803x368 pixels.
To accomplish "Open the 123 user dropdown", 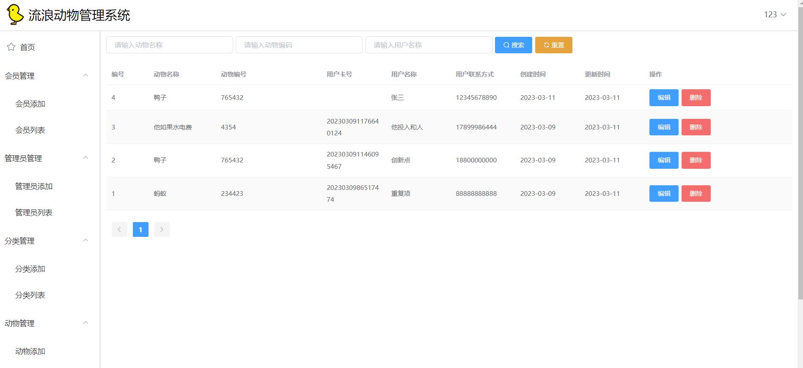I will 775,15.
